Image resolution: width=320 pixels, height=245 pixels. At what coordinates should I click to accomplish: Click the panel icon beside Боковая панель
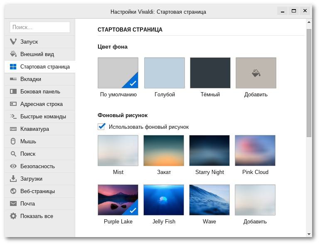[13, 91]
